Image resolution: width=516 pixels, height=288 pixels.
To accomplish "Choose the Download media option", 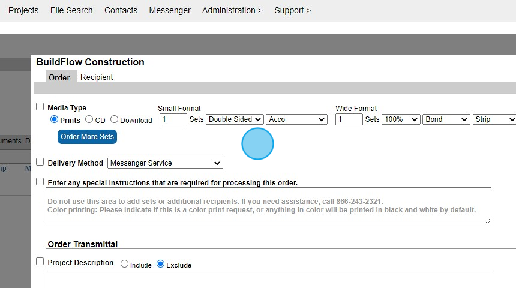I will pos(115,119).
